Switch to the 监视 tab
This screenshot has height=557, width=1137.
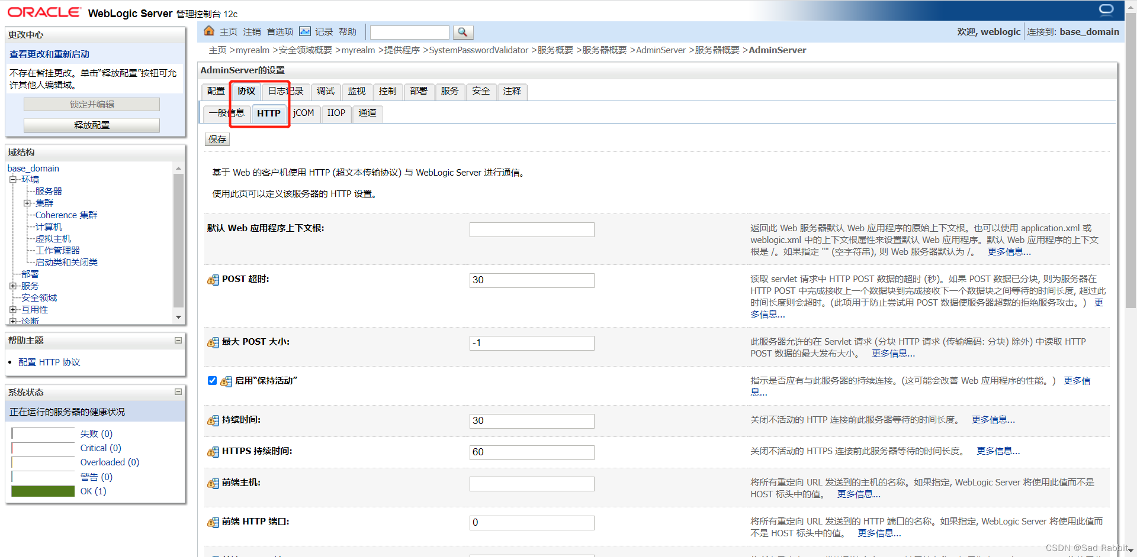356,91
